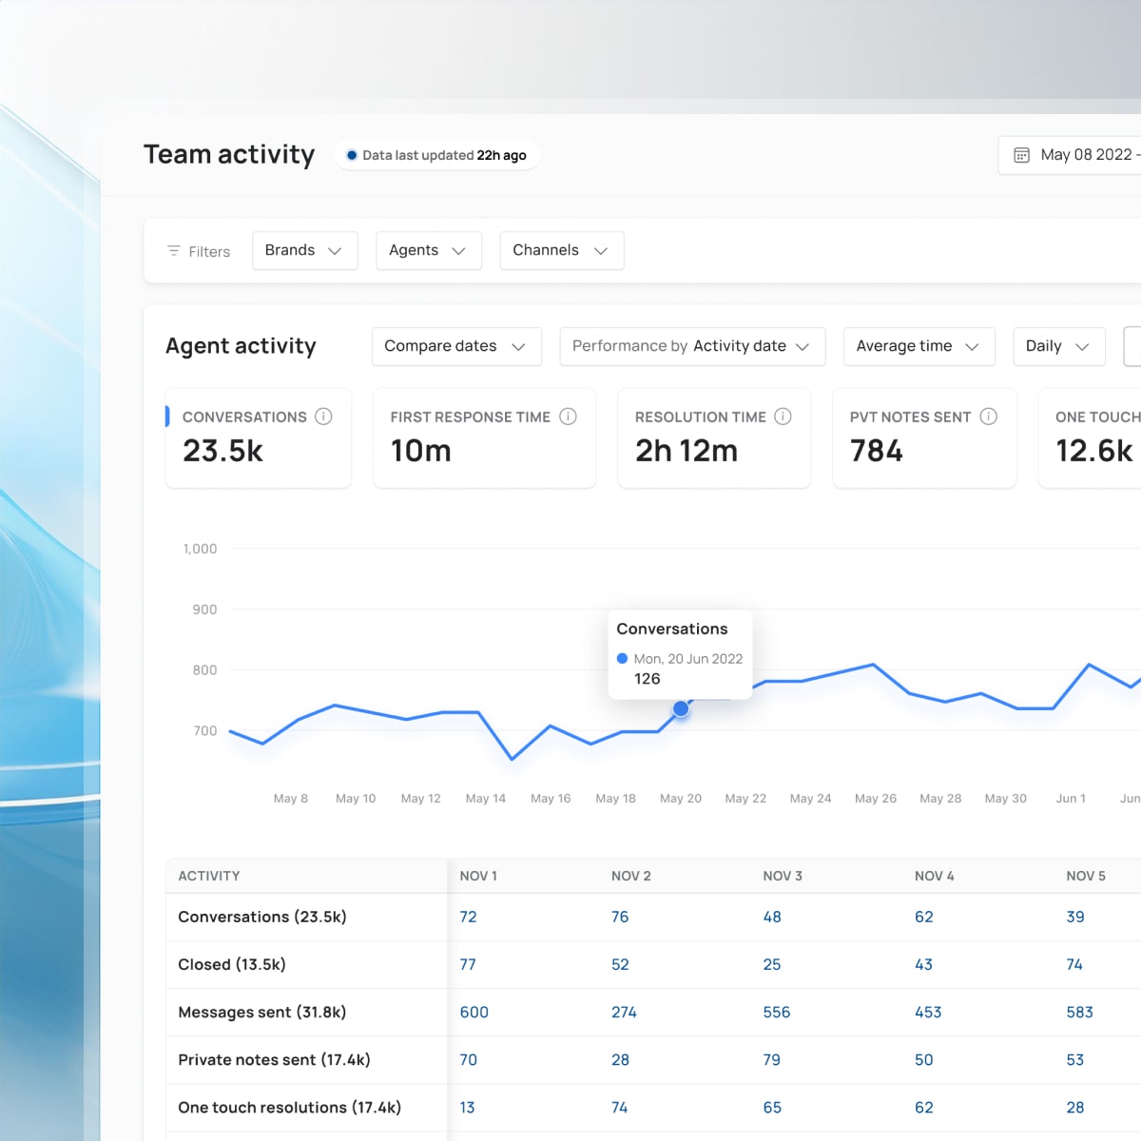This screenshot has height=1141, width=1141.
Task: Open the May 08 2022 date range picker
Action: pyautogui.click(x=1071, y=155)
